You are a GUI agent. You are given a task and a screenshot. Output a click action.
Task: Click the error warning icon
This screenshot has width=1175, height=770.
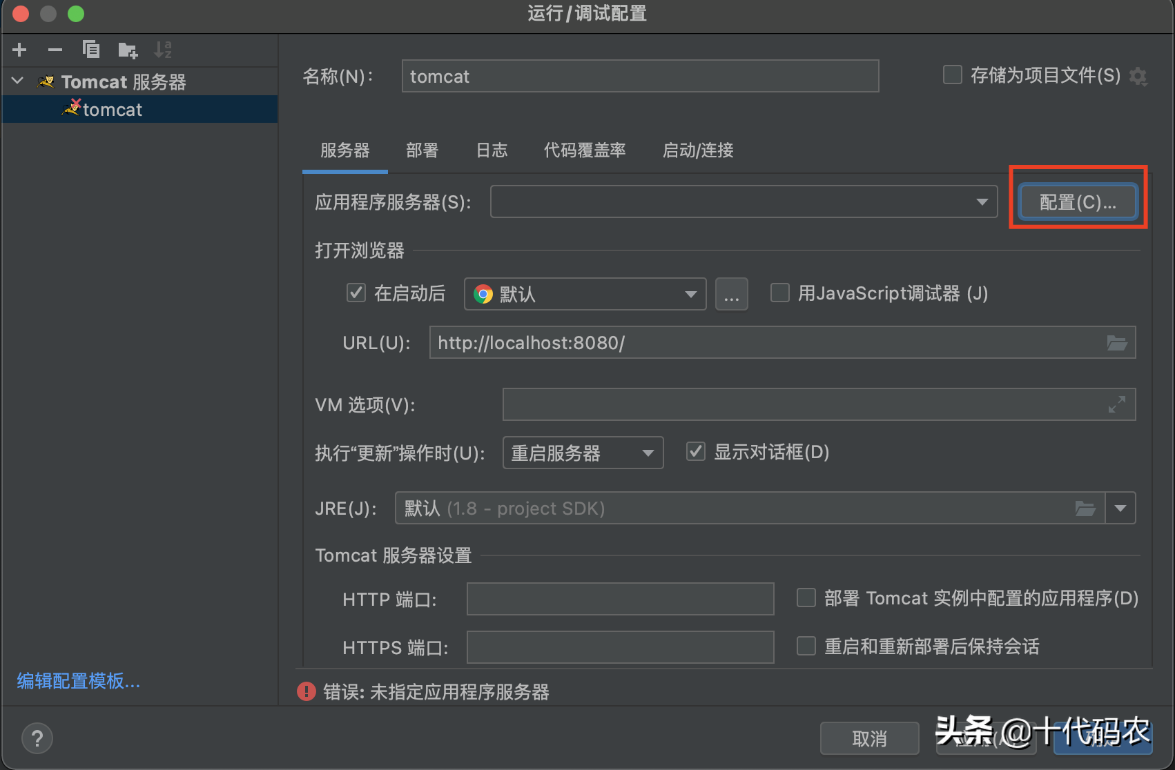[x=307, y=691]
